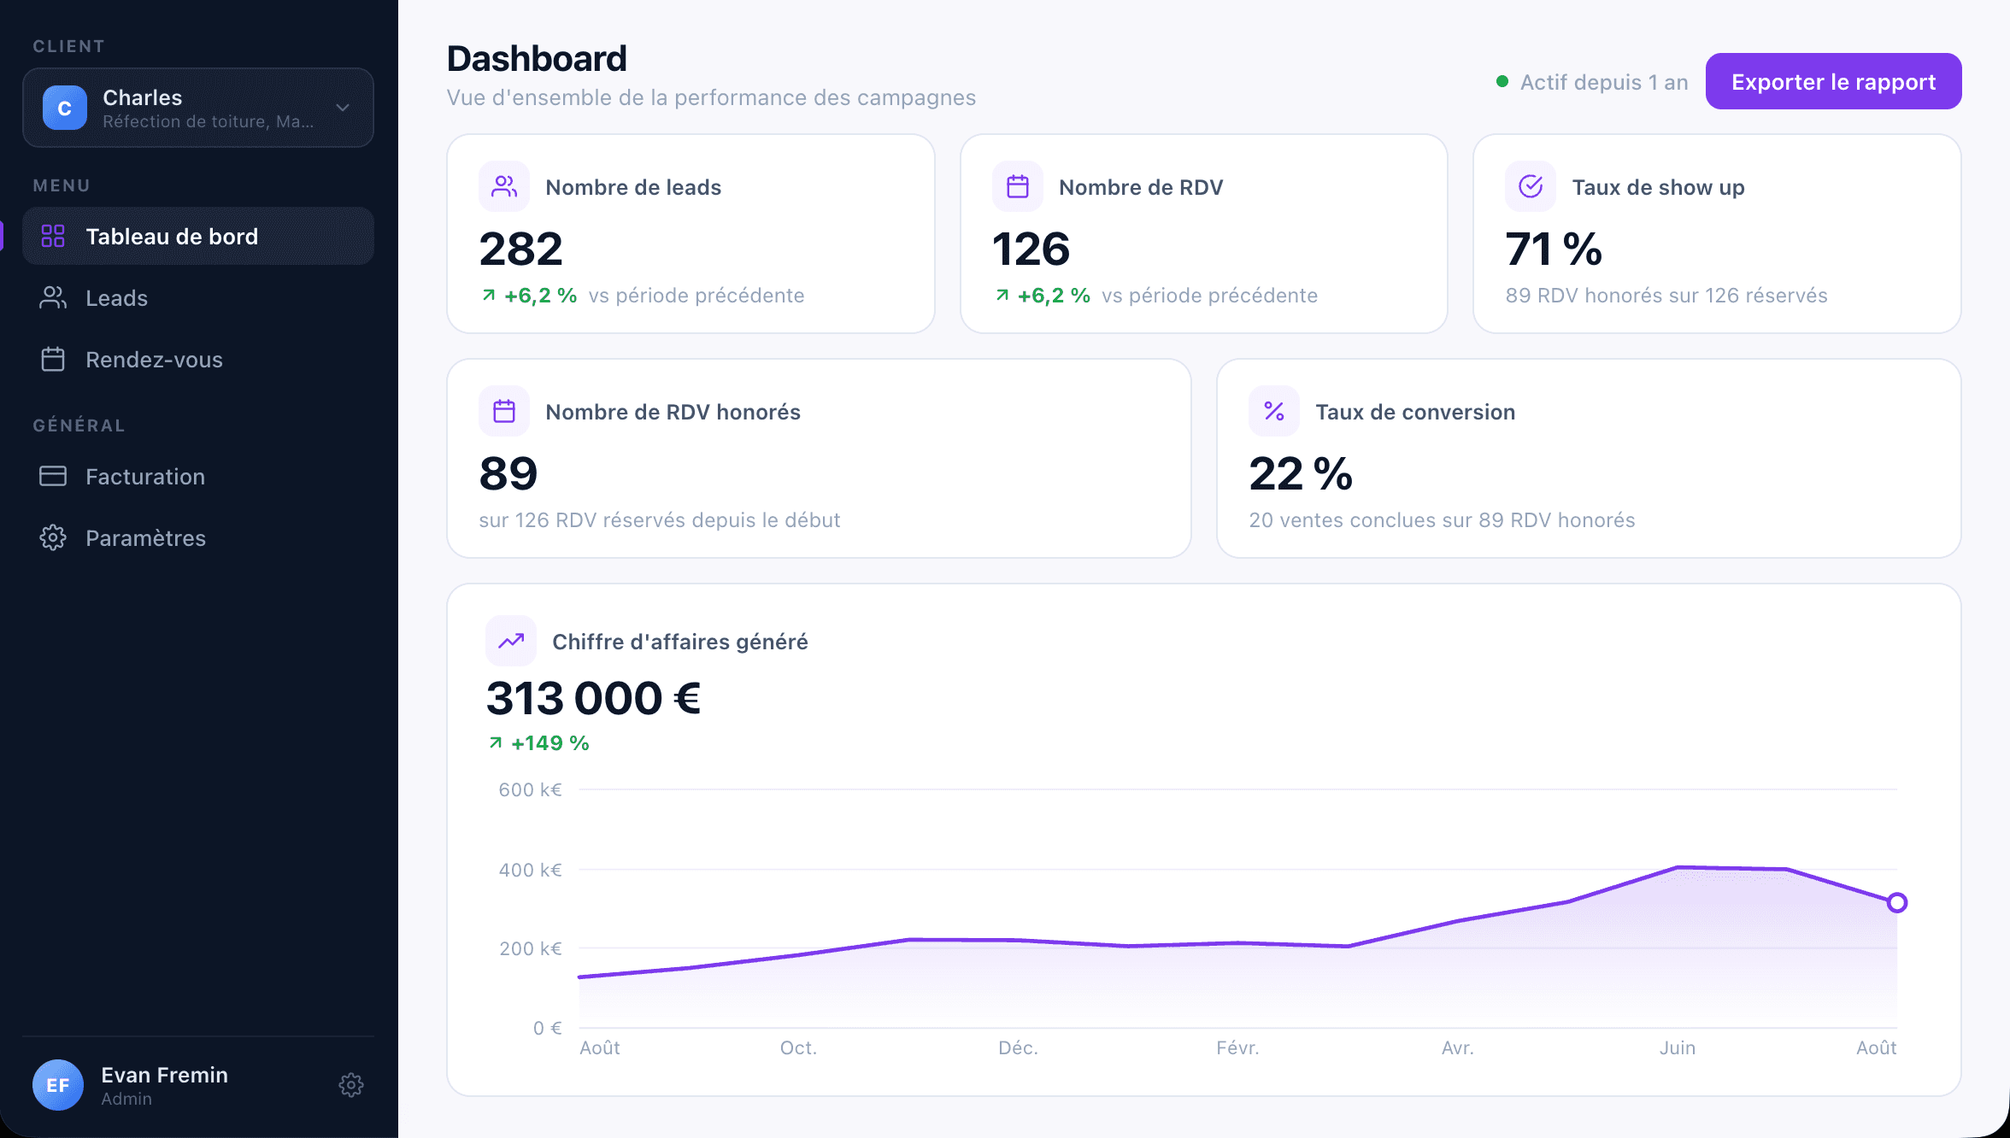Click the Juin month axis label
Screen dimensions: 2010x1138
(1678, 1047)
